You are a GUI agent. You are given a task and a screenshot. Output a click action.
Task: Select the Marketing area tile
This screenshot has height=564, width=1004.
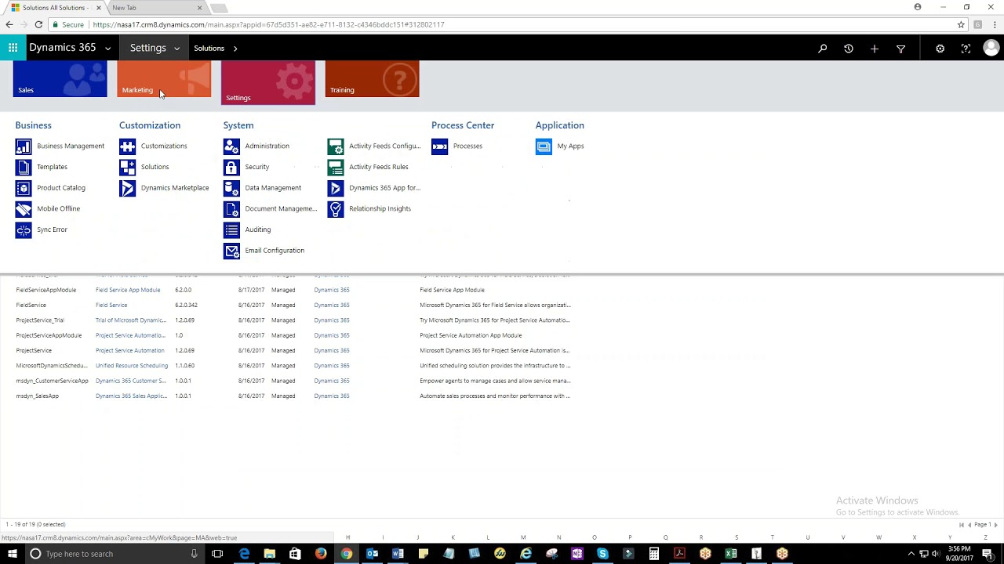point(164,79)
